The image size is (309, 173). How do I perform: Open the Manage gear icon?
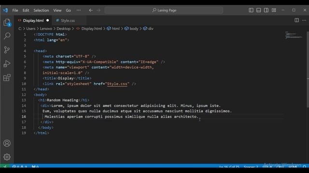(7, 157)
